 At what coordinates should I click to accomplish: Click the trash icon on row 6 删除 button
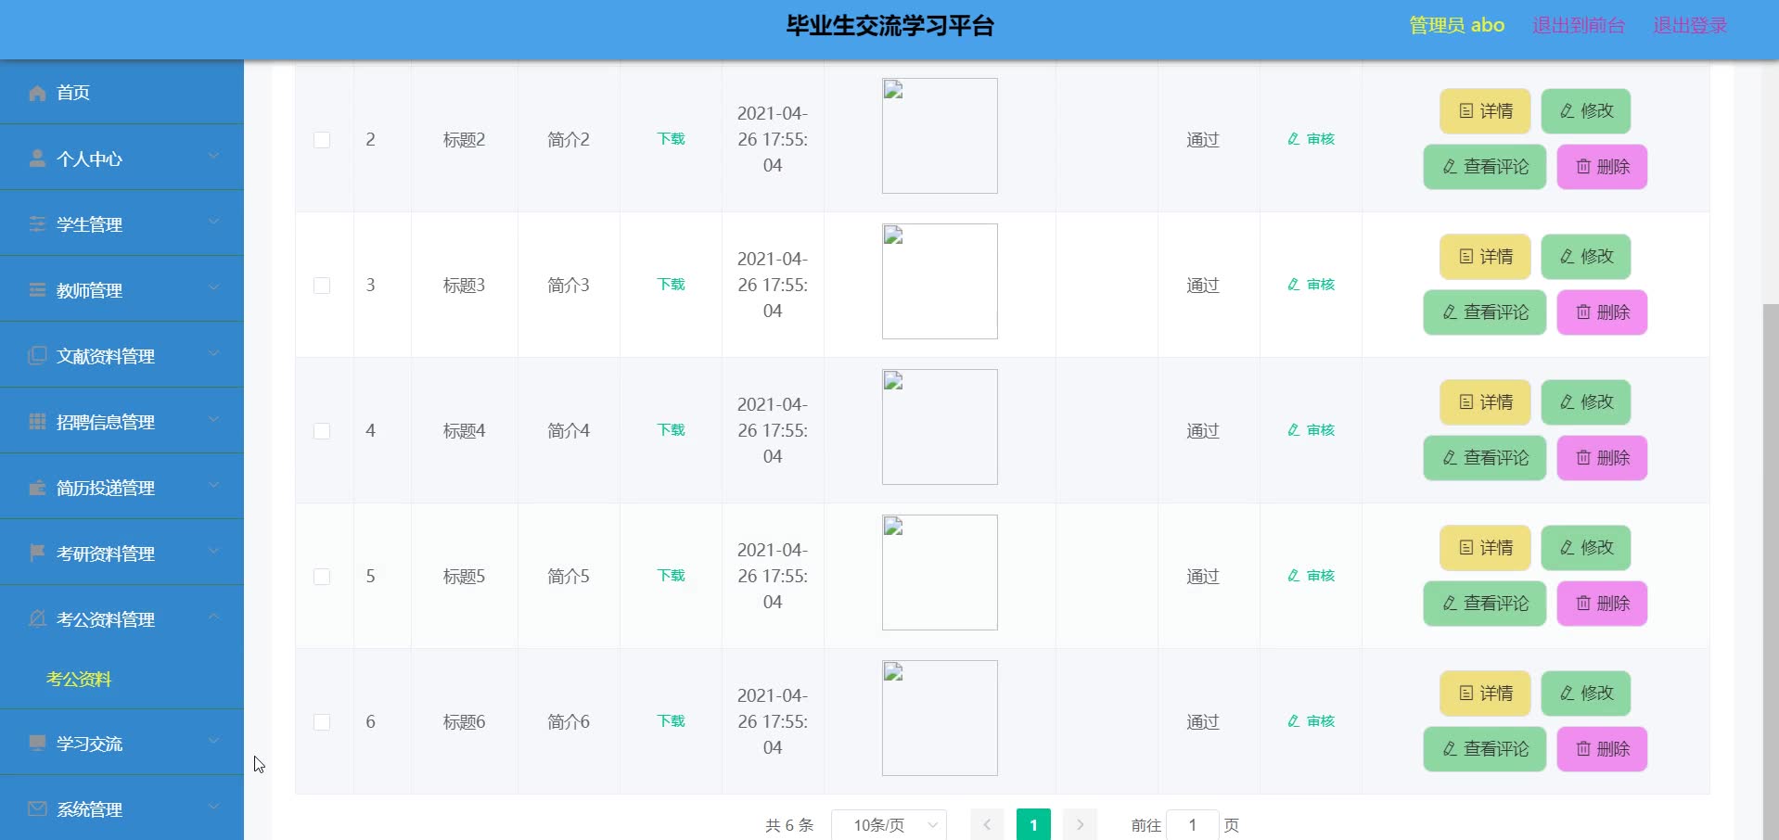point(1582,749)
